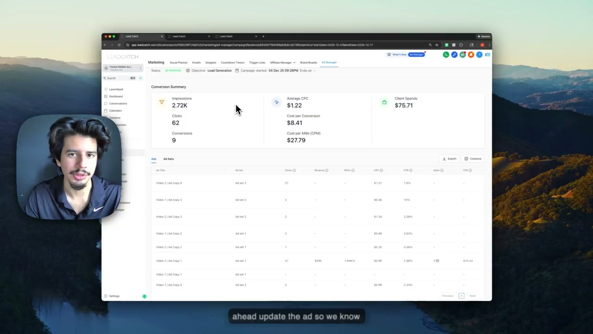This screenshot has height=334, width=593.
Task: Click the $15.33 CPS value
Action: (x=468, y=261)
